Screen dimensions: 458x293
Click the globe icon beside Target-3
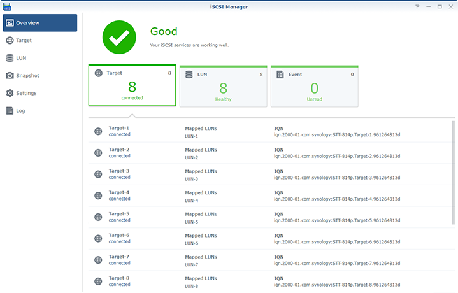pos(98,175)
